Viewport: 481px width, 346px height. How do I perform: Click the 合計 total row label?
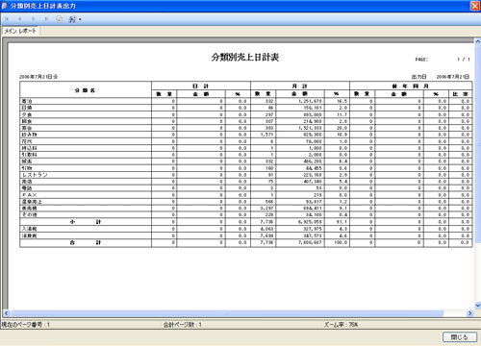86,242
